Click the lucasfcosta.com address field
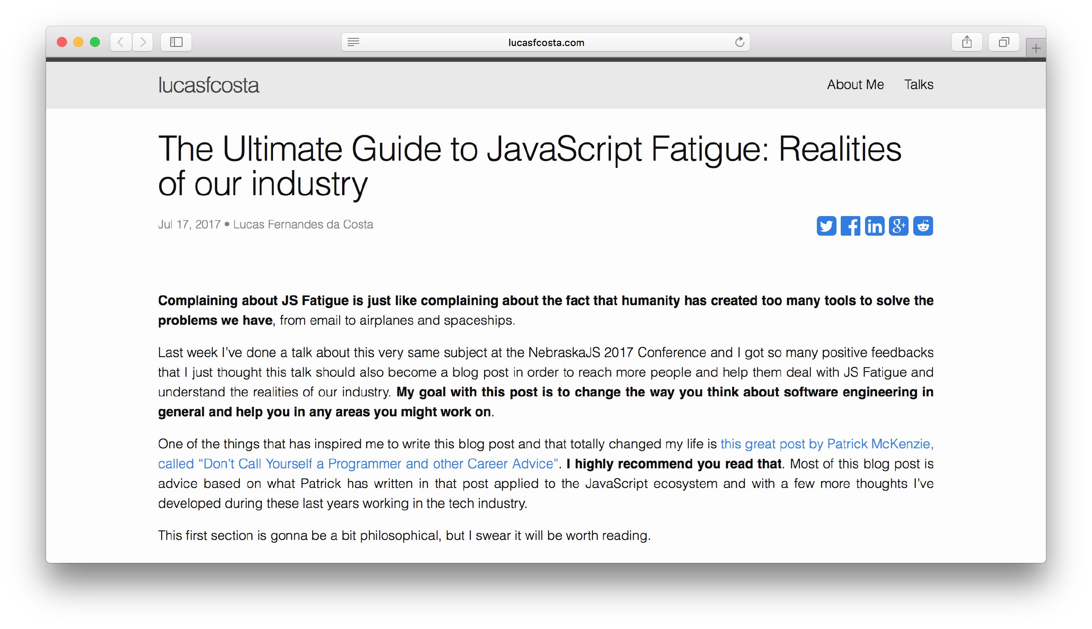 point(546,42)
